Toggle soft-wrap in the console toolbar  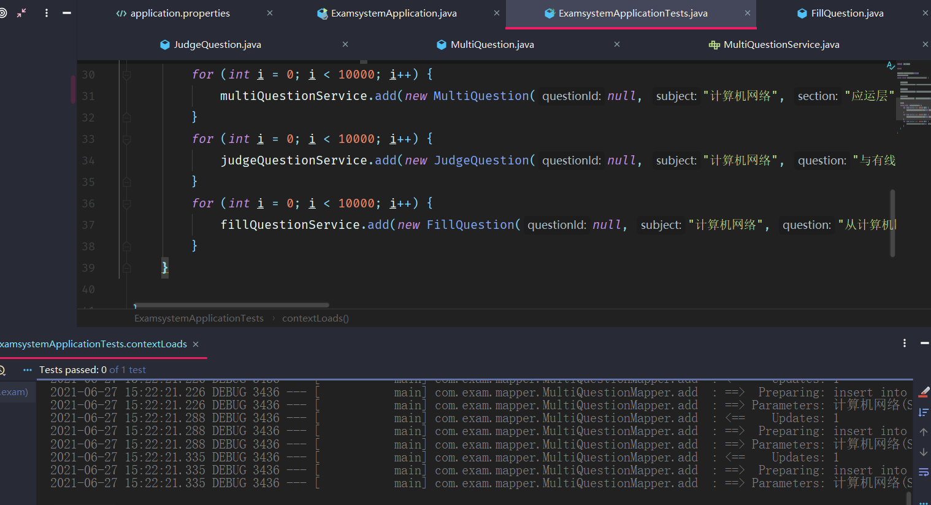tap(924, 472)
